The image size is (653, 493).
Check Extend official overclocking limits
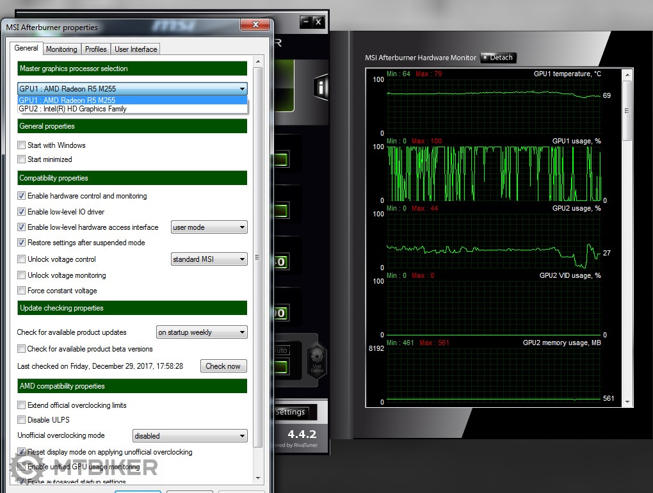pyautogui.click(x=22, y=405)
